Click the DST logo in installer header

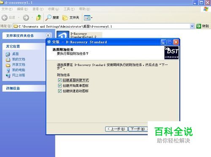[x=171, y=53]
